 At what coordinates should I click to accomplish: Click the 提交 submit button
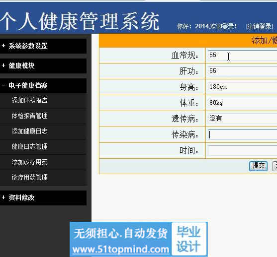pos(258,166)
